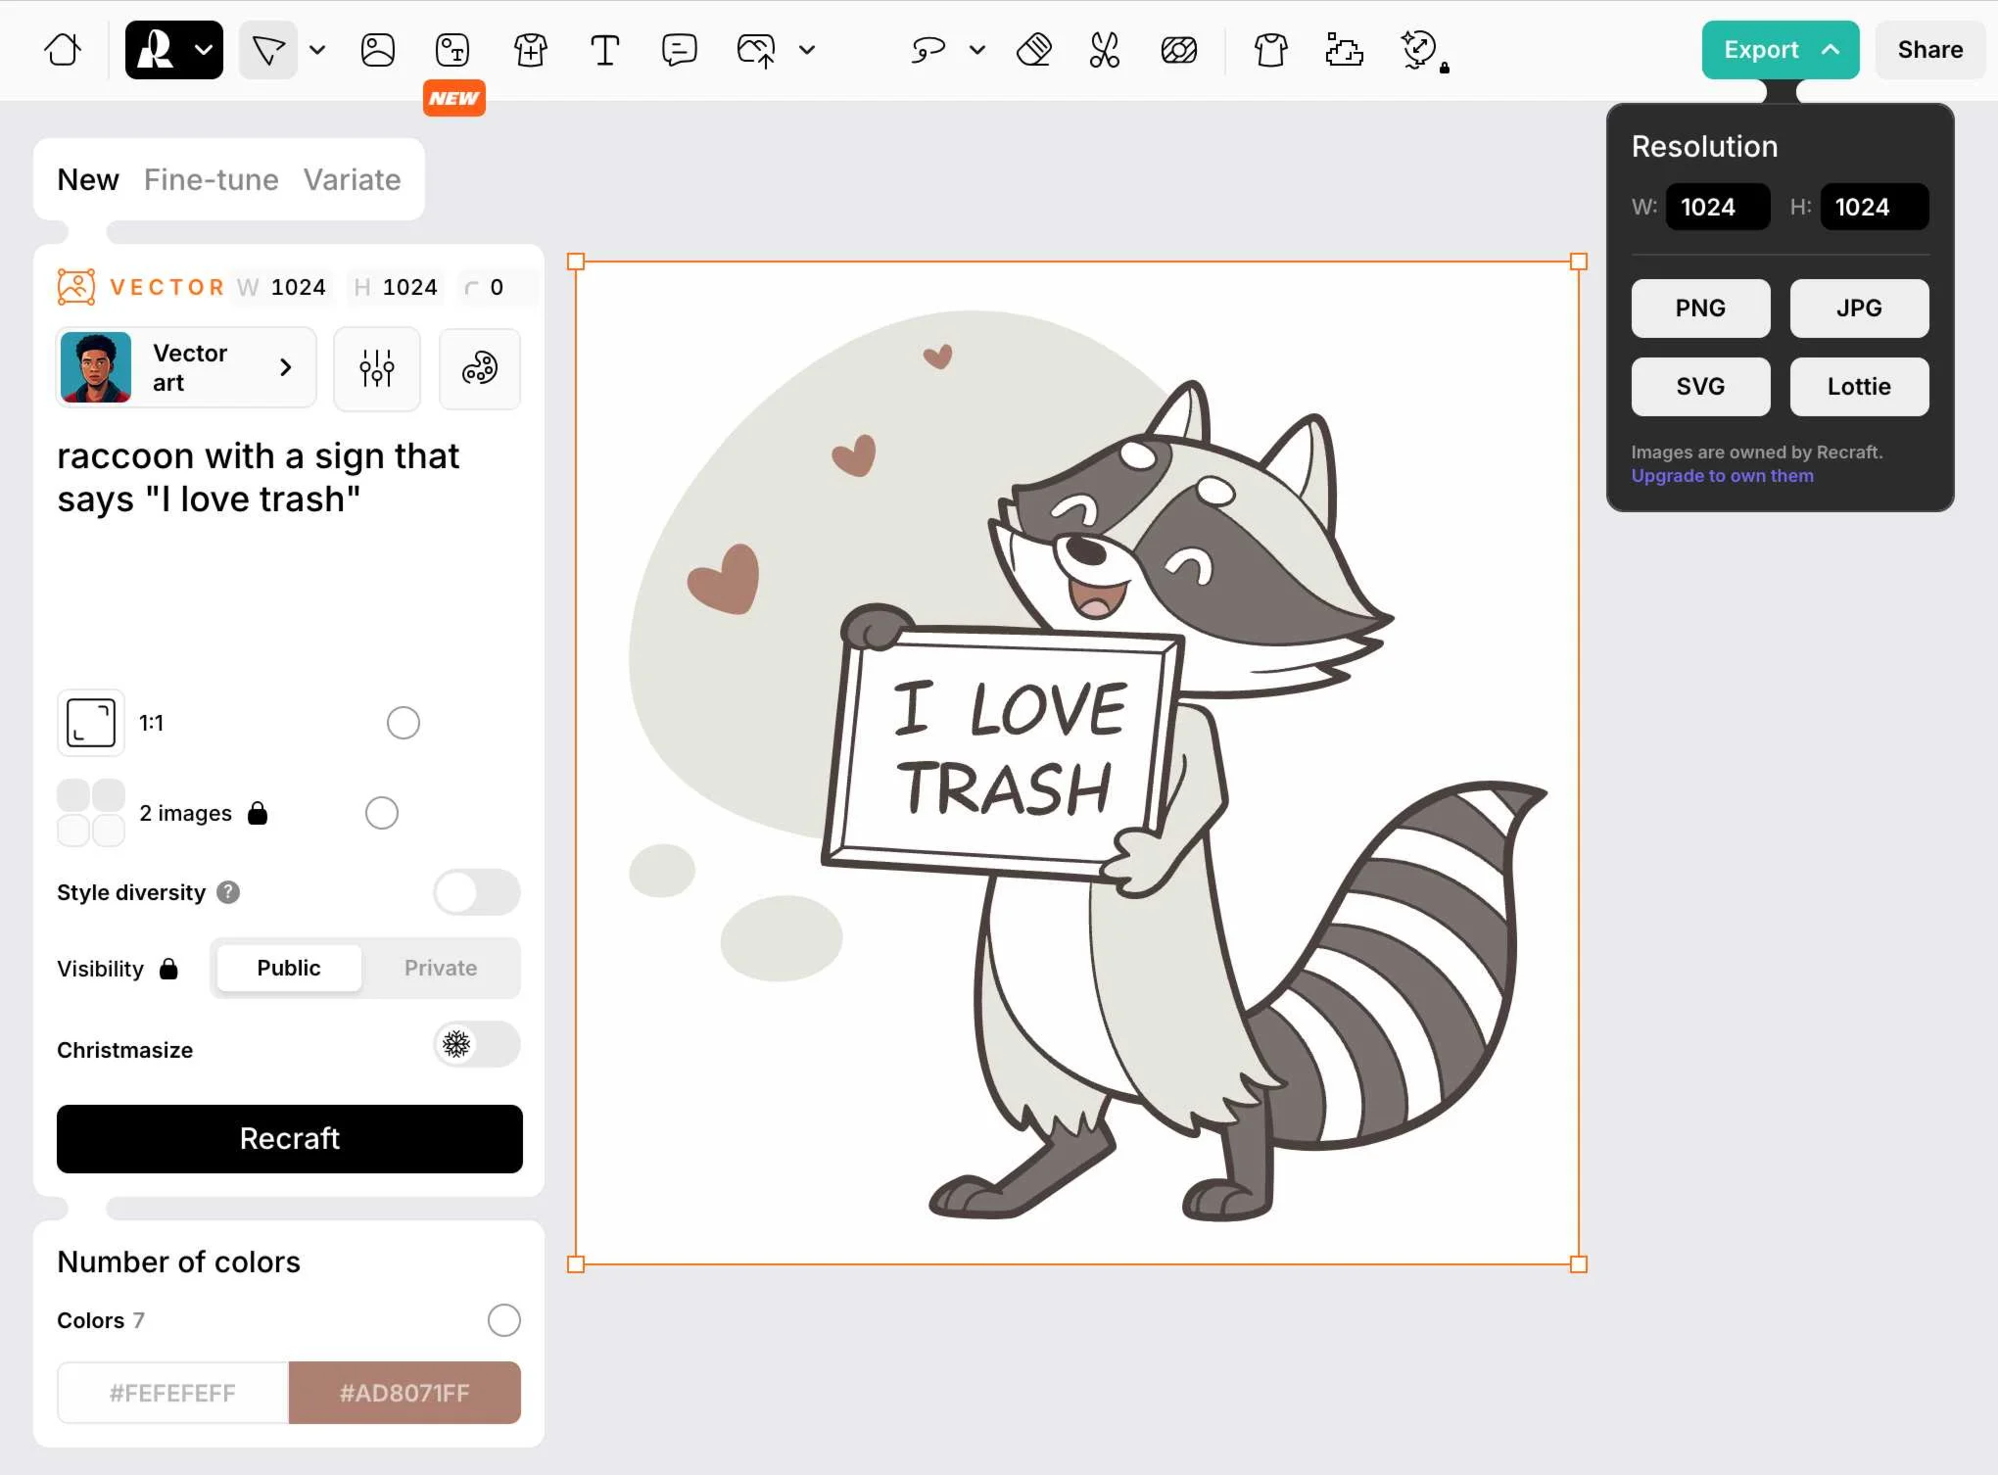This screenshot has width=1998, height=1475.
Task: Switch to the Fine-tune tab
Action: pyautogui.click(x=211, y=179)
